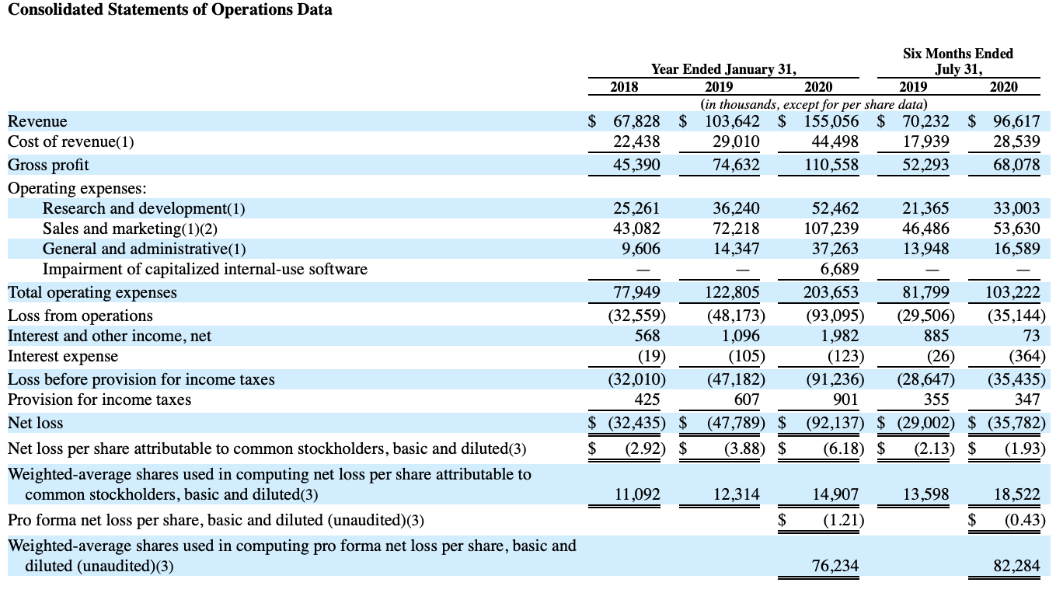Click pro forma weighted shares value 76,234
The height and width of the screenshot is (600, 1063).
pos(835,566)
